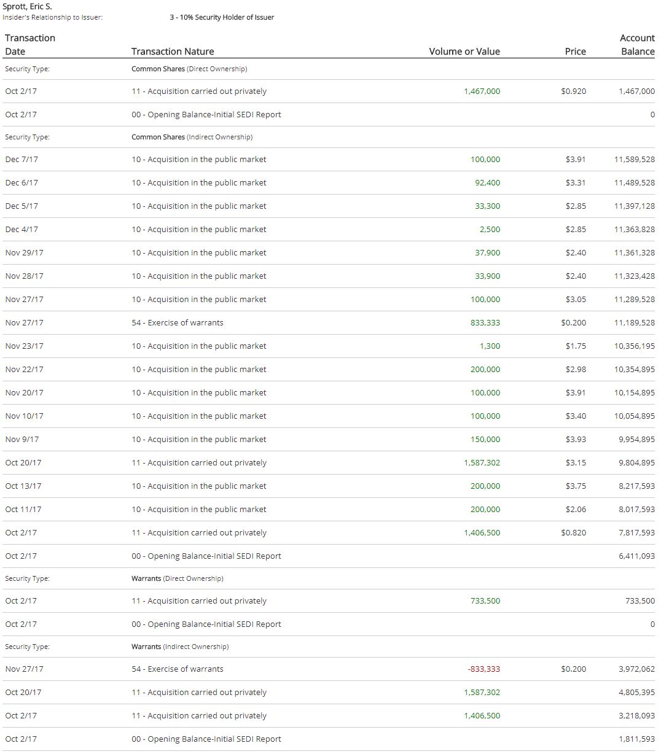Select "Warrants (Direct Ownership)" security type
The width and height of the screenshot is (661, 754).
pyautogui.click(x=178, y=578)
